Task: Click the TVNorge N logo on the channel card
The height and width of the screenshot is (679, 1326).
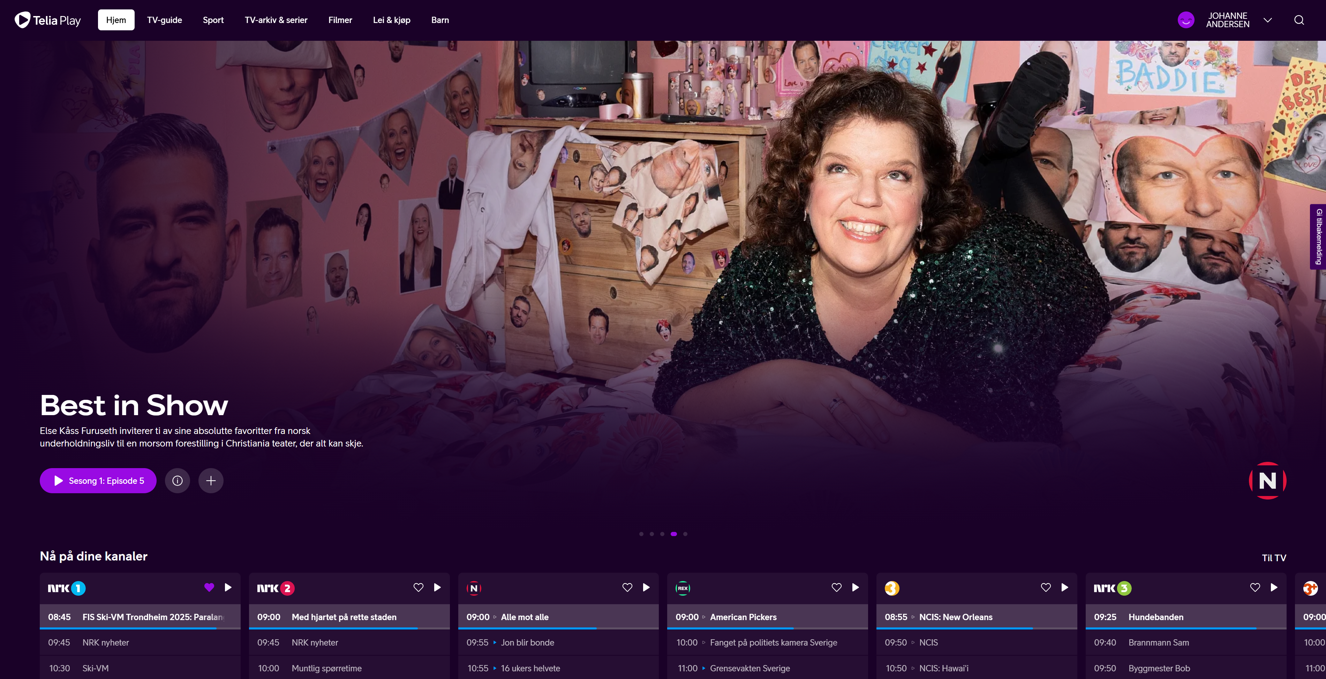Action: click(474, 588)
